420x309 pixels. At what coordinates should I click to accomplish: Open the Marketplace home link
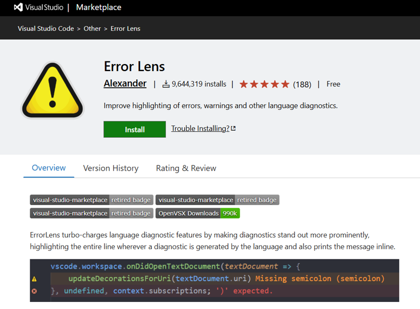99,7
